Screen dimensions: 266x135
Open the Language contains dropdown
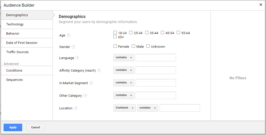coord(124,58)
